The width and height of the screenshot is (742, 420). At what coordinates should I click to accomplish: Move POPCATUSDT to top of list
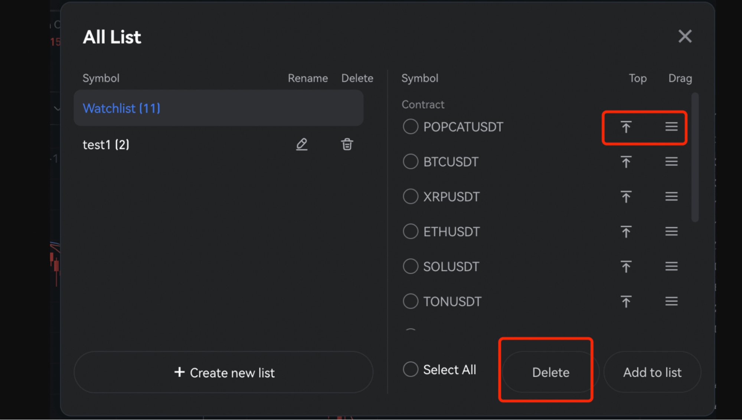click(x=626, y=127)
